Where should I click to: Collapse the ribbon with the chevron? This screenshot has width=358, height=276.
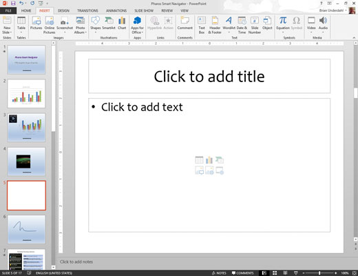(x=354, y=37)
